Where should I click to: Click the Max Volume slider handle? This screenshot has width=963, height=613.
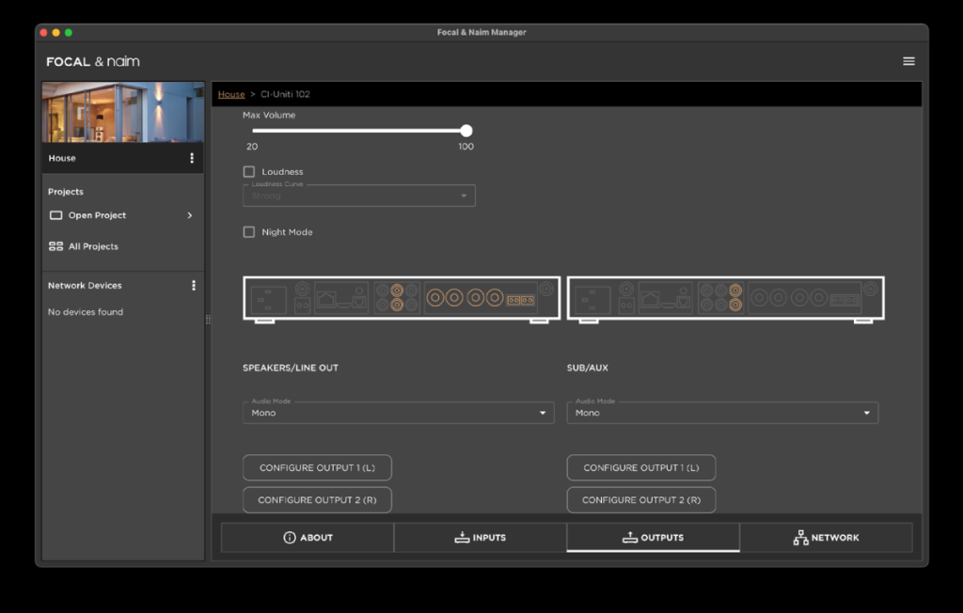tap(466, 131)
